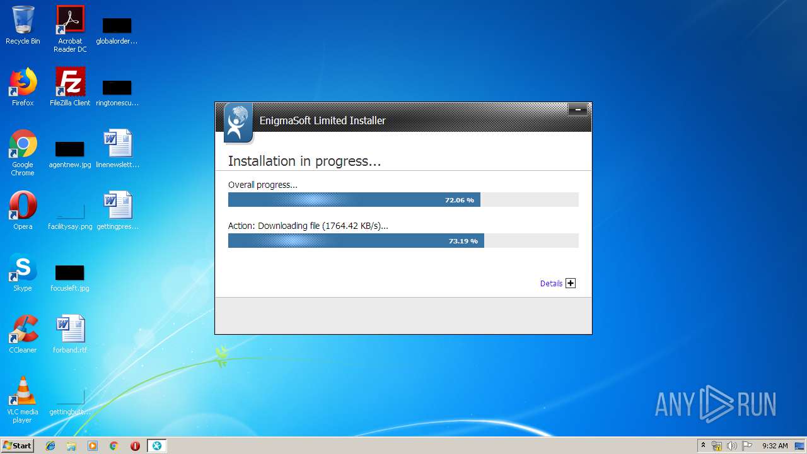Screen dimensions: 807x454
Task: Open Chrome from the taskbar
Action: click(x=114, y=446)
